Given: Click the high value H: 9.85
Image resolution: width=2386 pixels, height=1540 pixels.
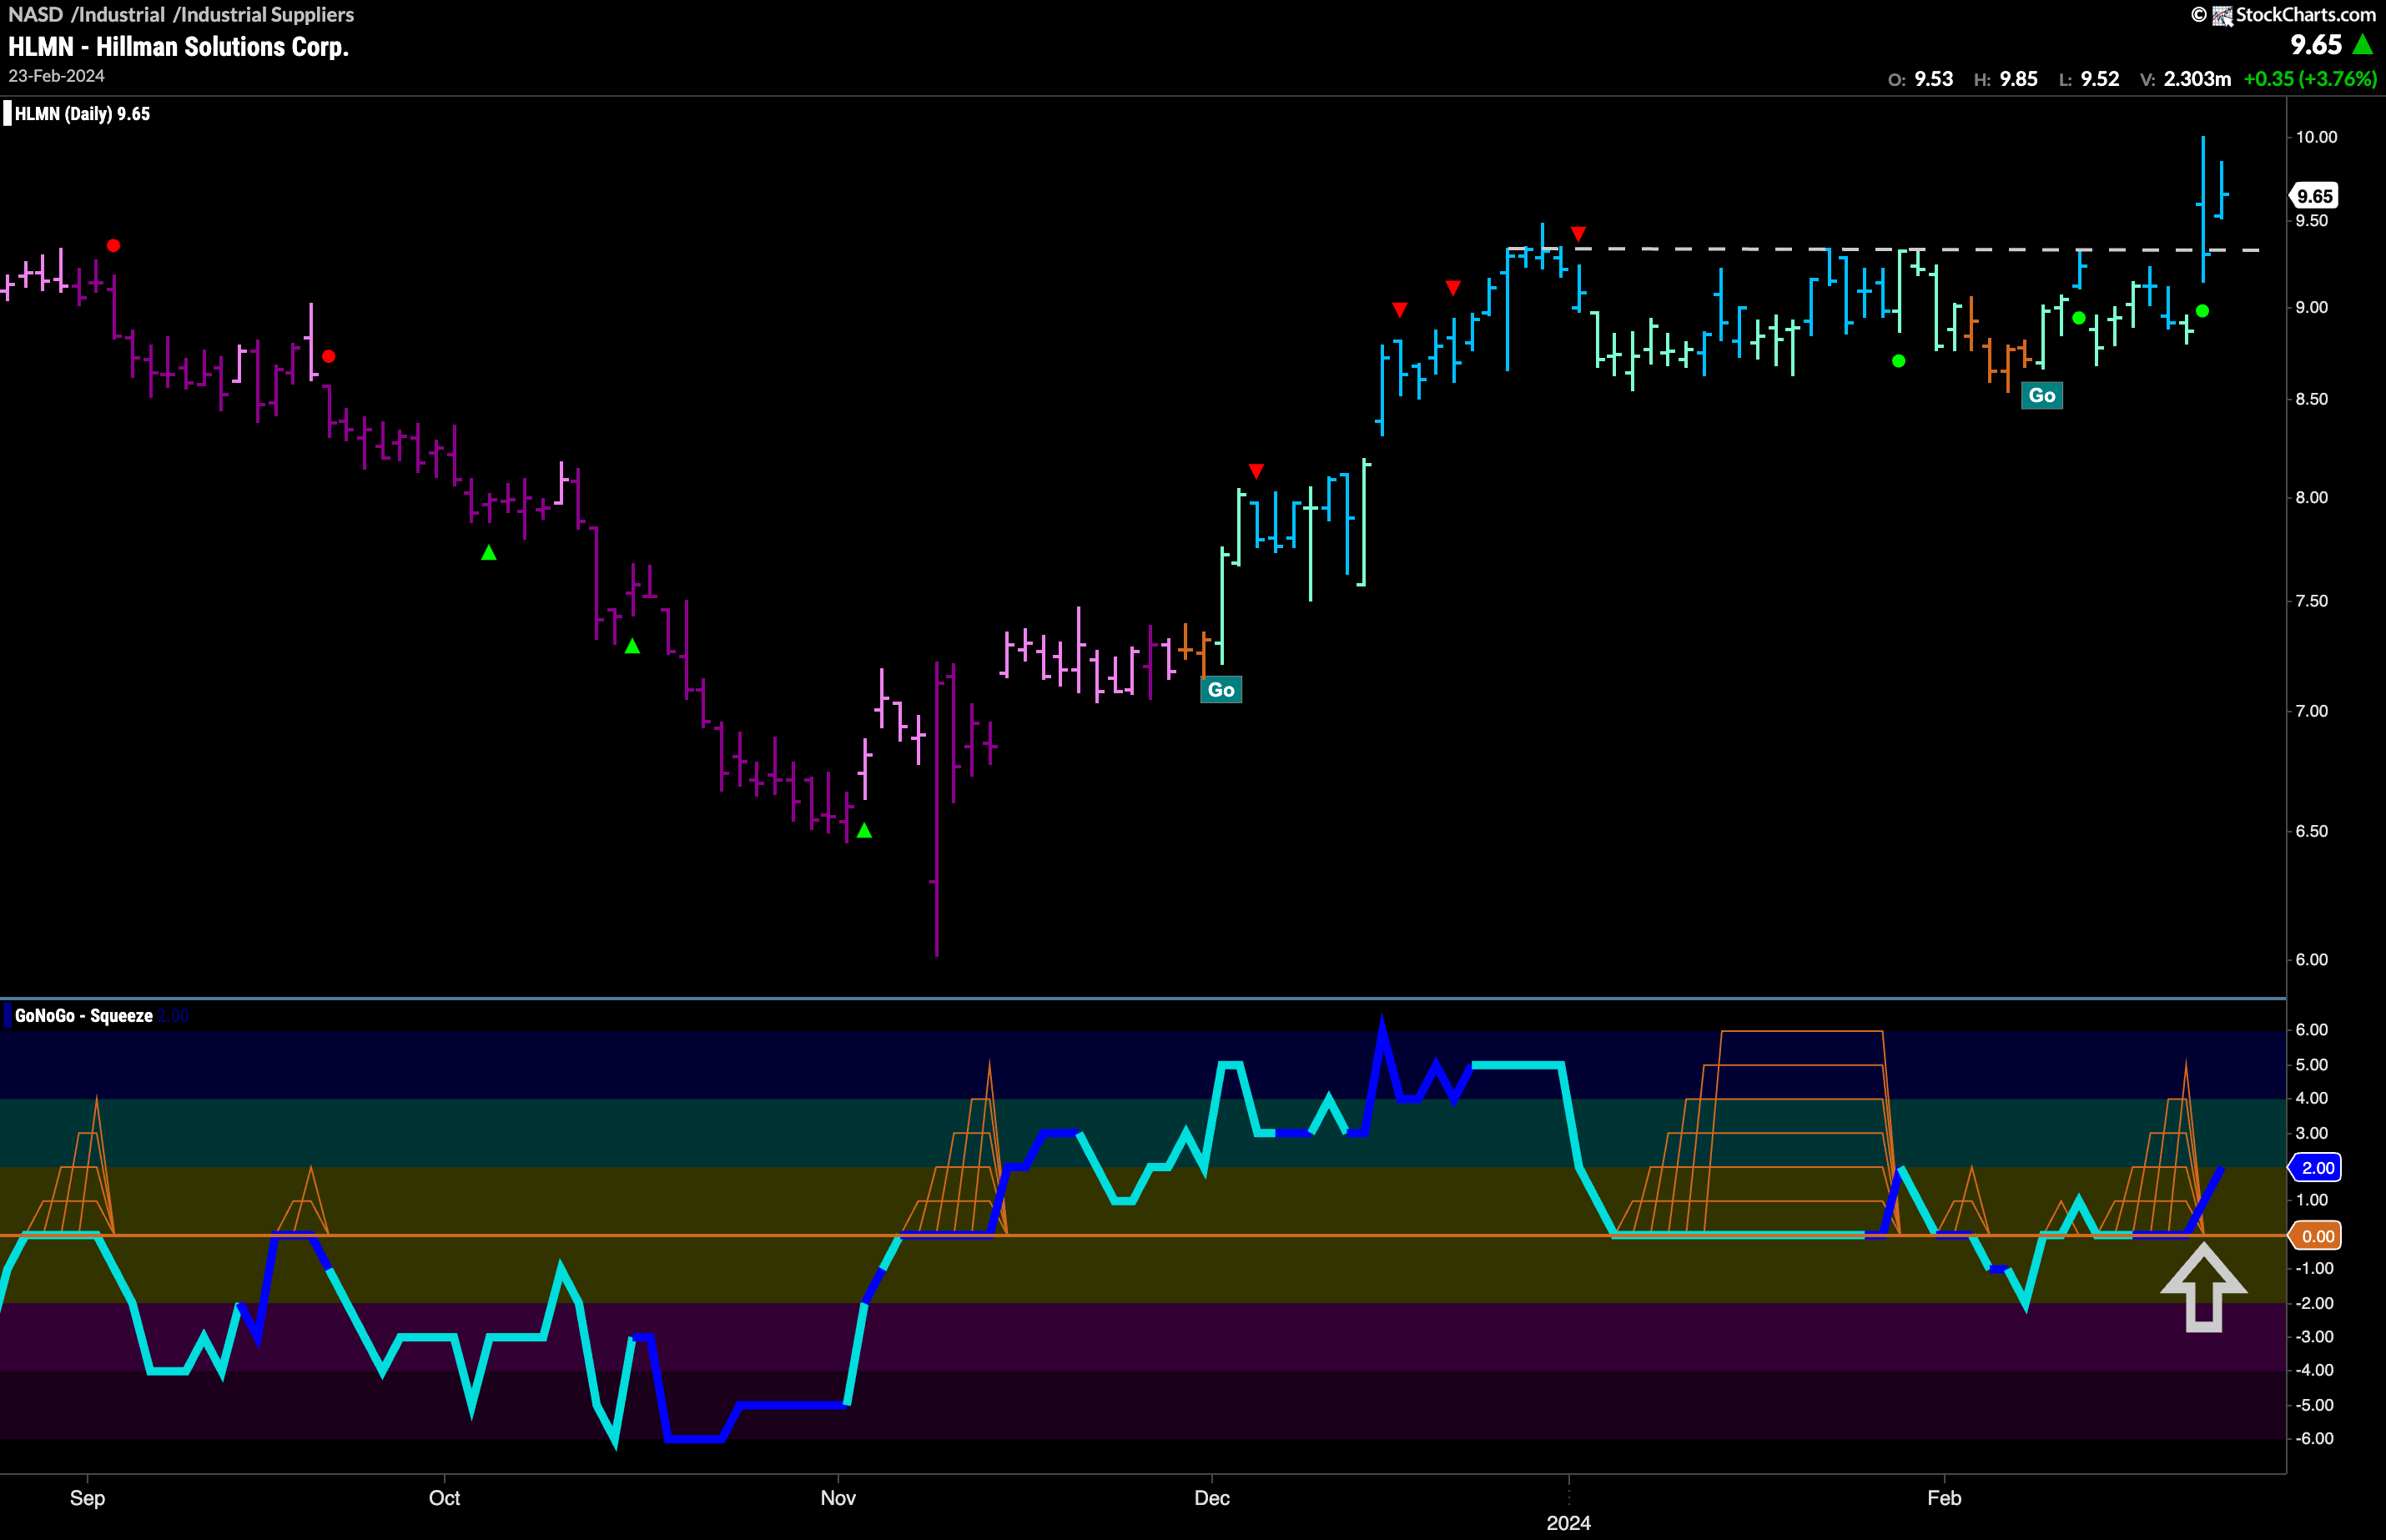Looking at the screenshot, I should tap(2005, 79).
